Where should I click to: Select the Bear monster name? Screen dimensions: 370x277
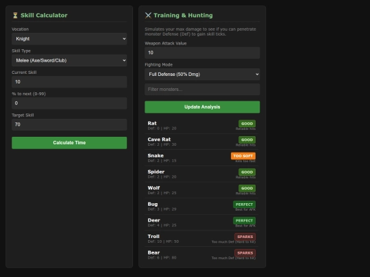click(153, 253)
